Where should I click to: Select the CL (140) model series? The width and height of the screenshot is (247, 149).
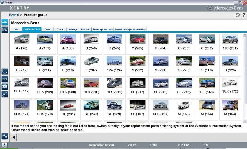(x=207, y=88)
